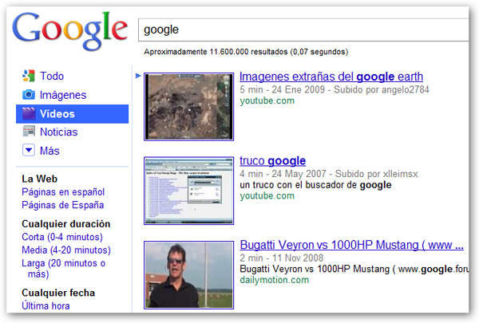Expand the Más dropdown arrow icon
The width and height of the screenshot is (479, 323).
(x=29, y=150)
